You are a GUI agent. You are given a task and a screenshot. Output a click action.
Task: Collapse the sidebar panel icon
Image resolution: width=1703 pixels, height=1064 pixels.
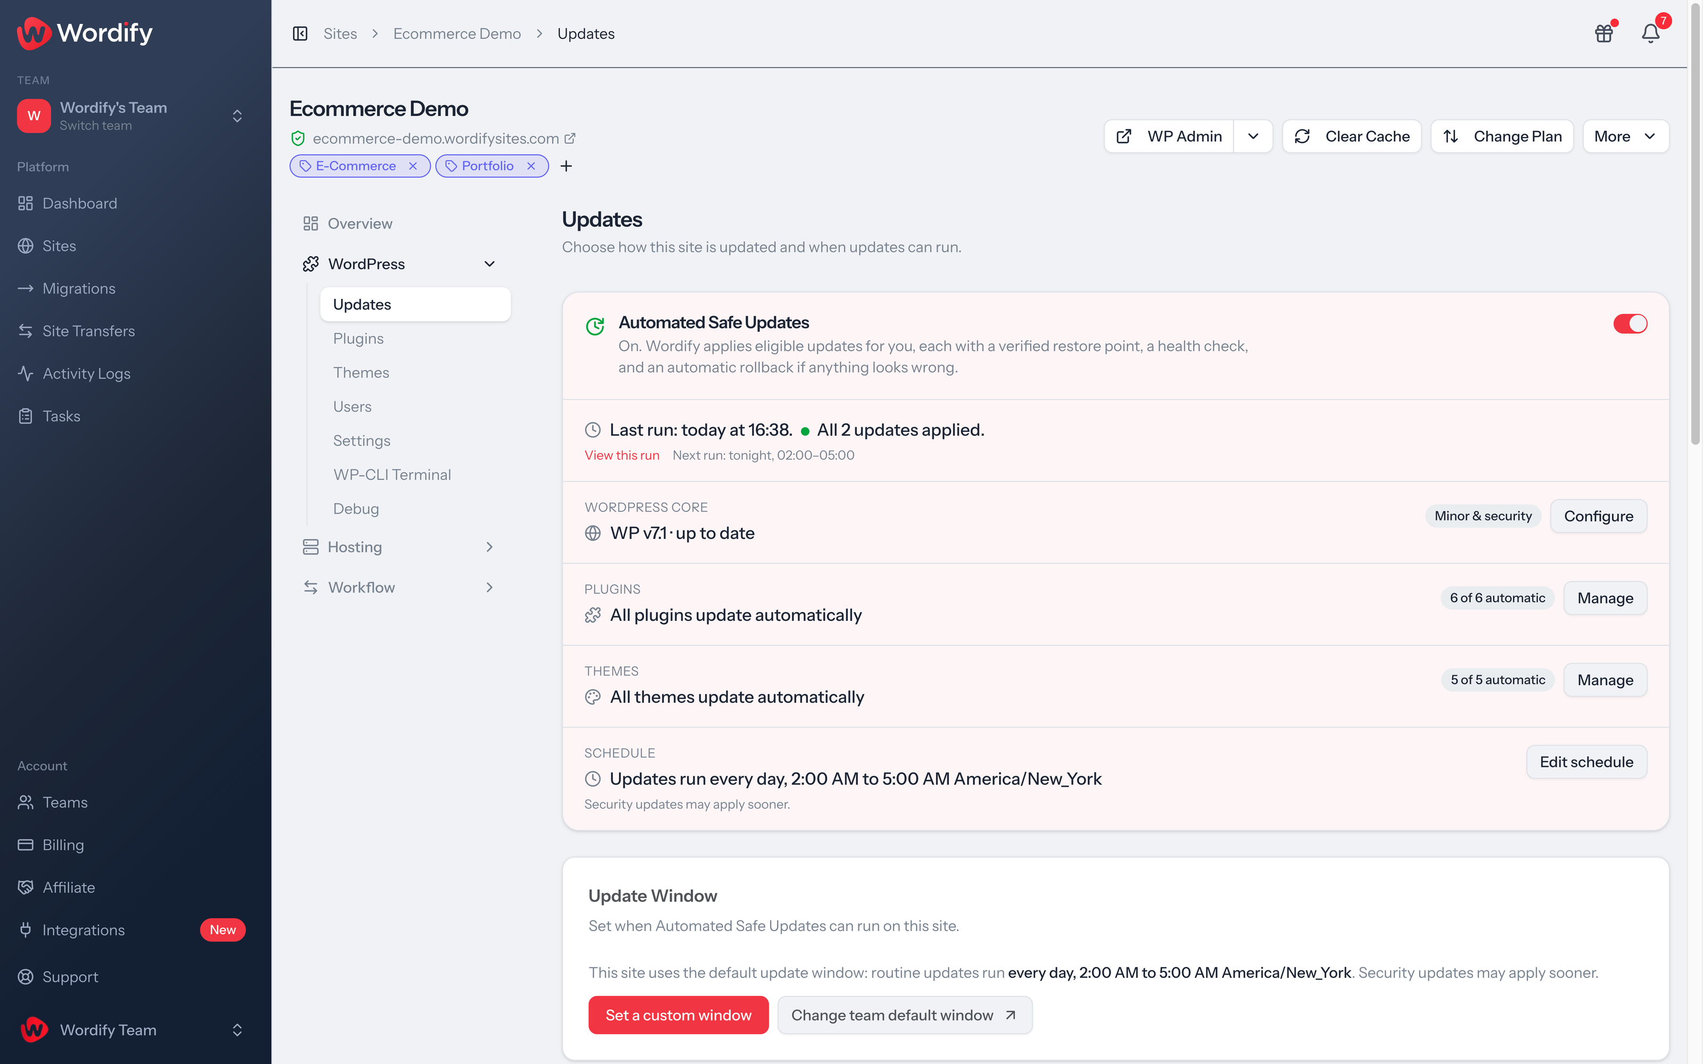tap(301, 34)
